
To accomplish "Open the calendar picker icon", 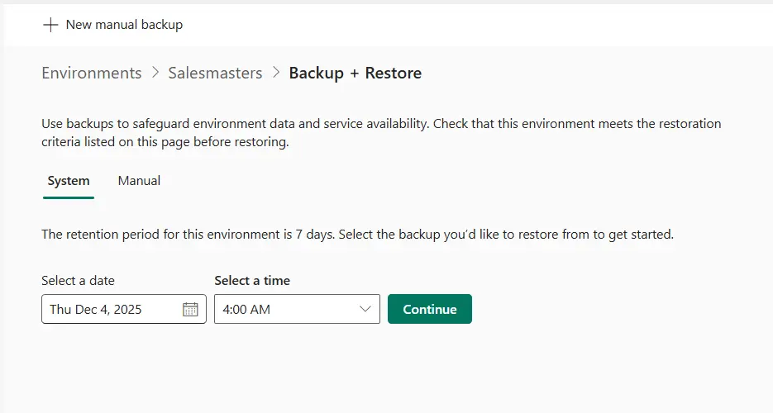I will click(x=190, y=309).
